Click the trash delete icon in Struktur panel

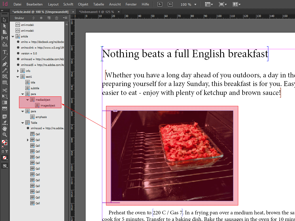[56, 18]
